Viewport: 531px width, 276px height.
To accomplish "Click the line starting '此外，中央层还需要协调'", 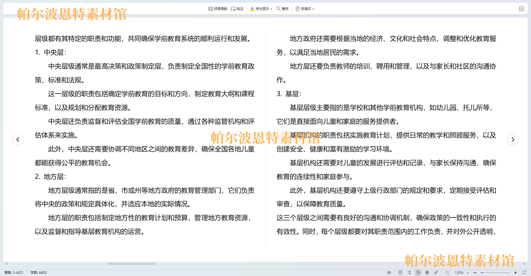I will [151, 149].
